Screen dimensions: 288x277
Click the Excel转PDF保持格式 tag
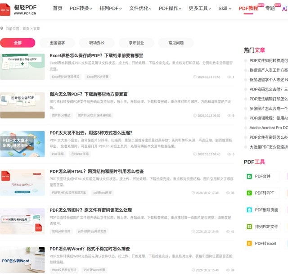[x=66, y=77]
